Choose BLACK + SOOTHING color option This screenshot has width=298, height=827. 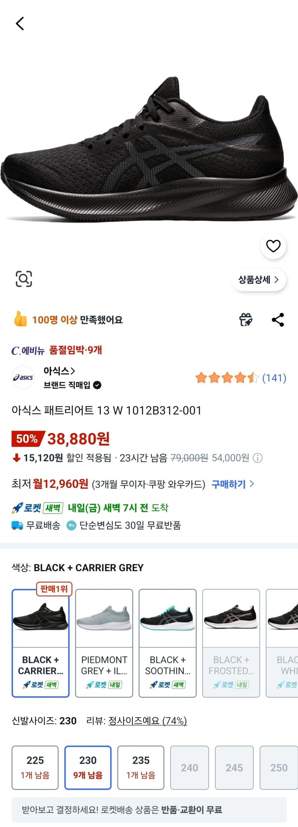[x=168, y=643]
